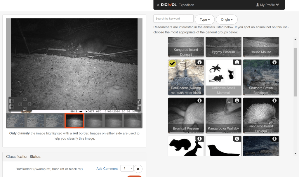Deselect the checked Rat/Rodent tile

(x=186, y=77)
